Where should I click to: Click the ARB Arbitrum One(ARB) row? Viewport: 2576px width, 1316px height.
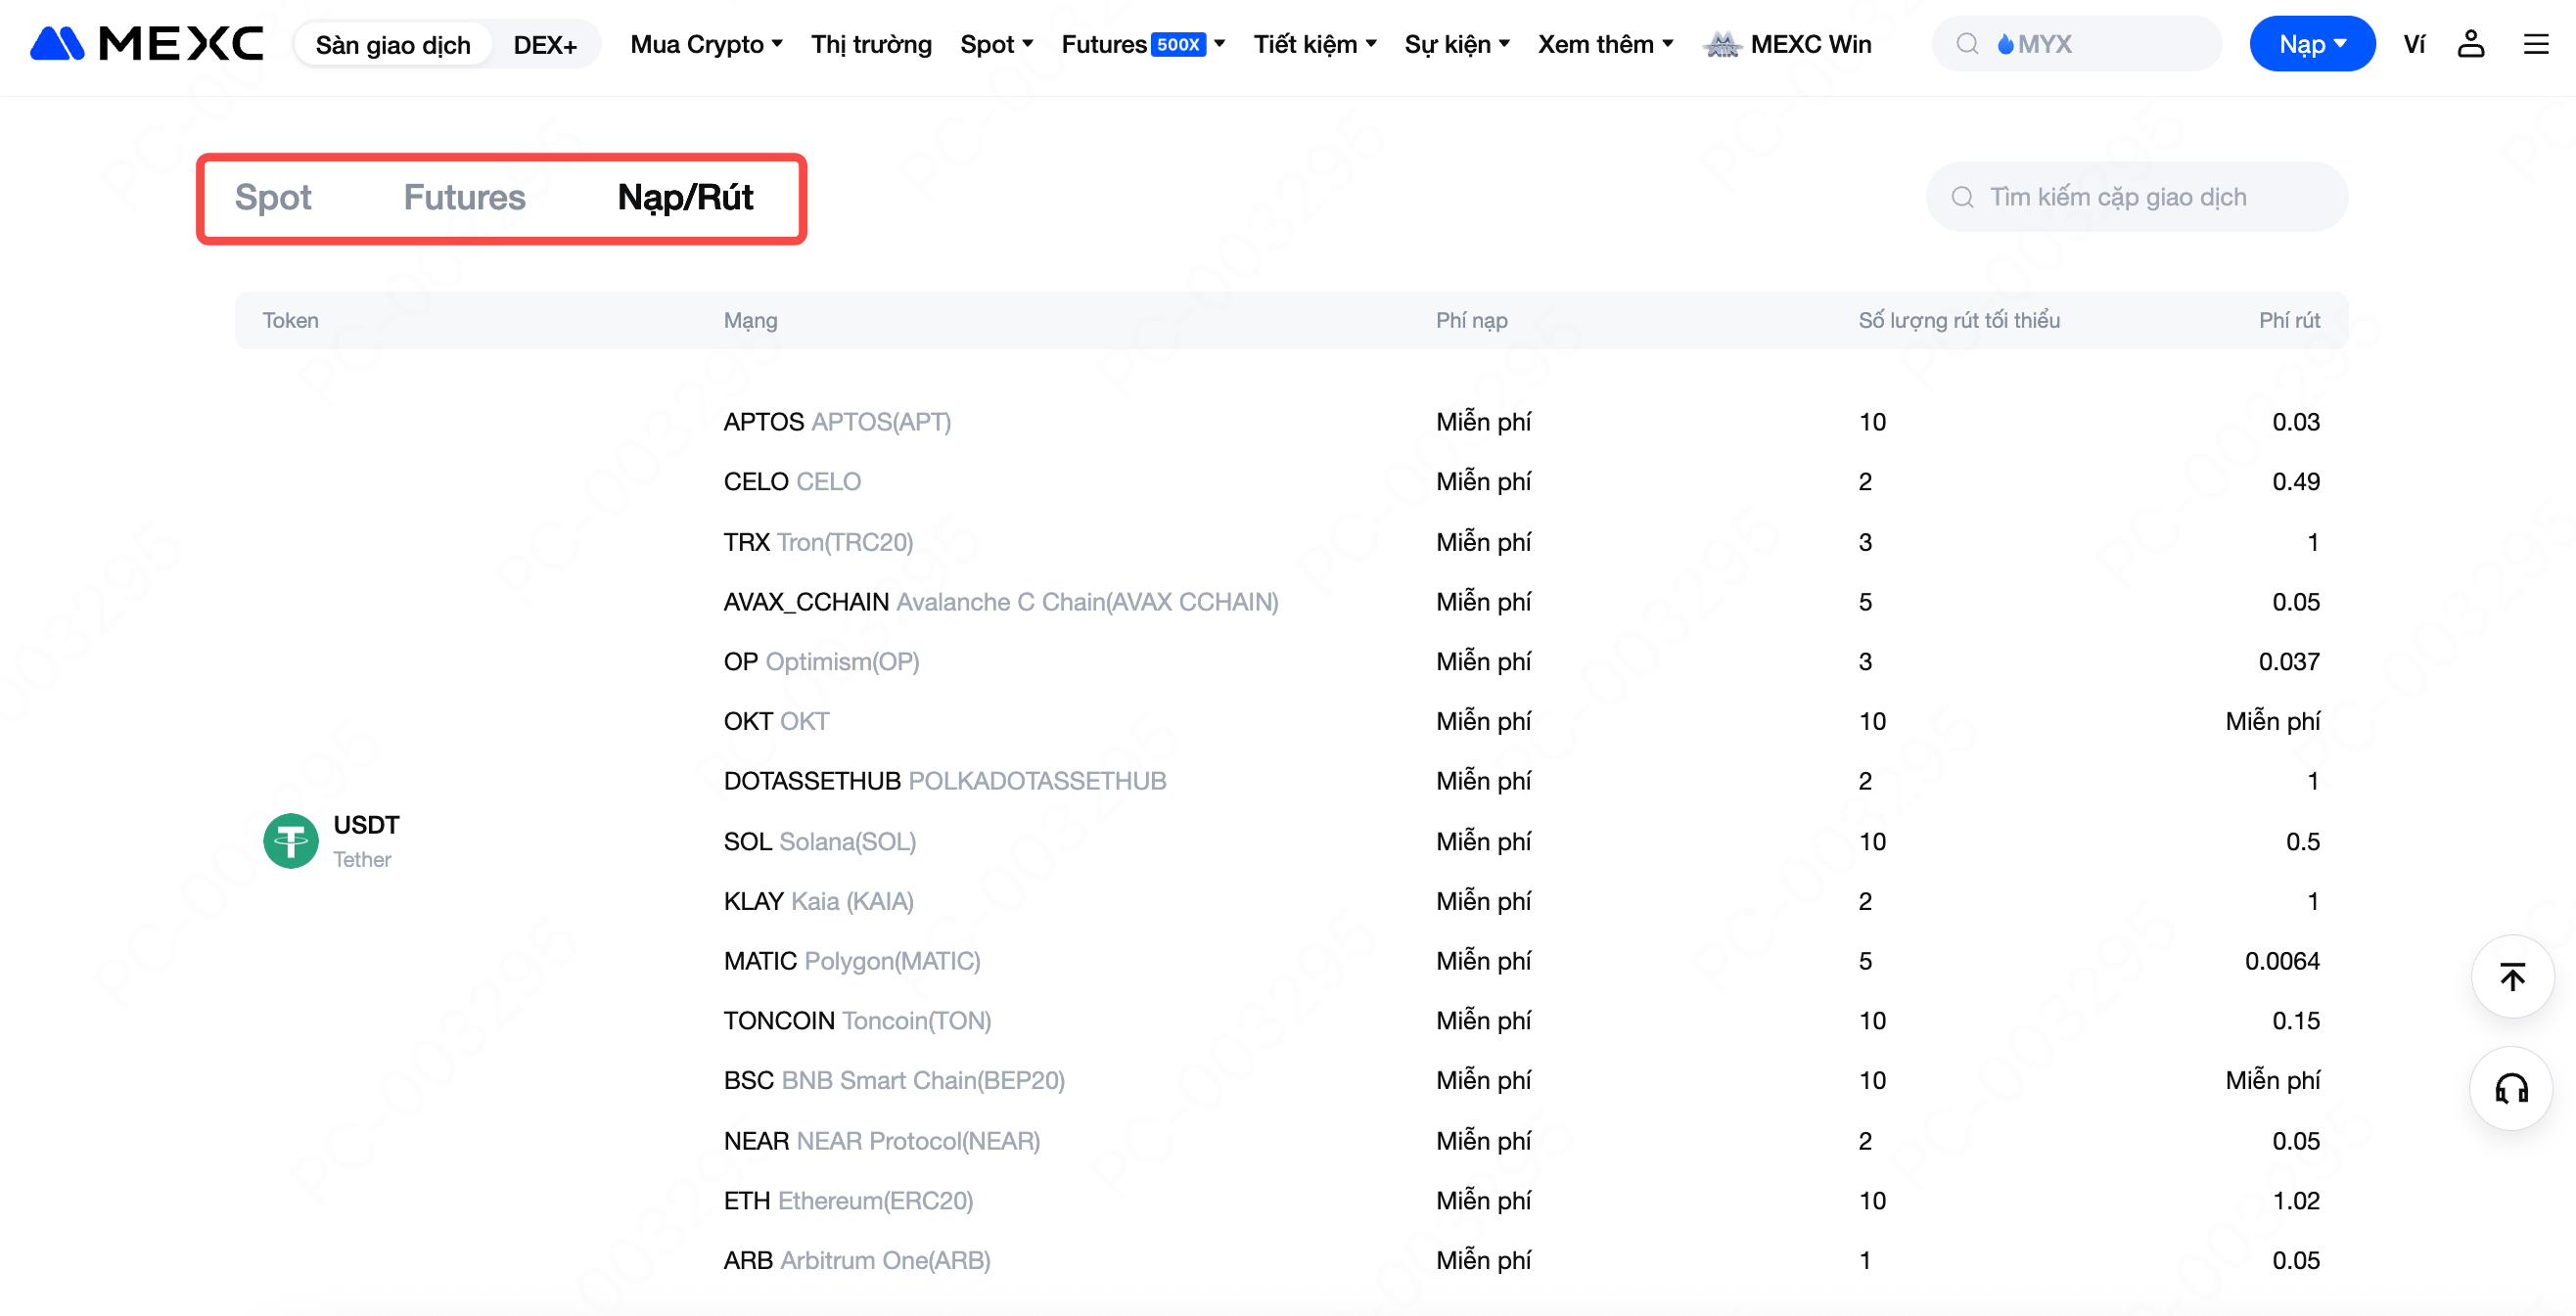[1521, 1260]
